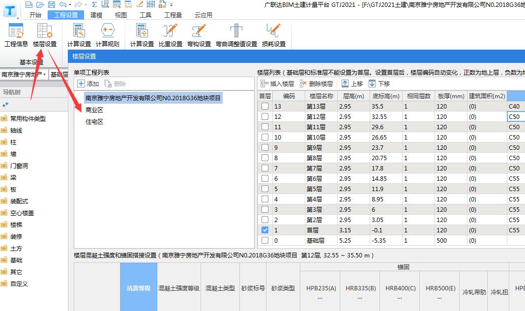Screen dimensions: 525x311
Task: Click the C50 cell in 第12层 row
Action: coord(516,116)
